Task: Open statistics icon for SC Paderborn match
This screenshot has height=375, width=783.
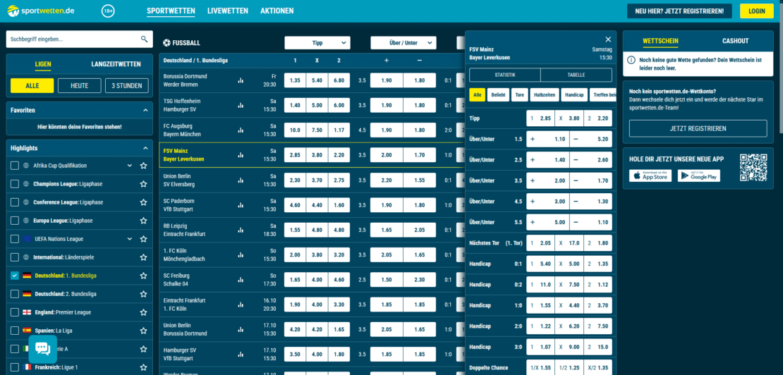Action: [241, 205]
